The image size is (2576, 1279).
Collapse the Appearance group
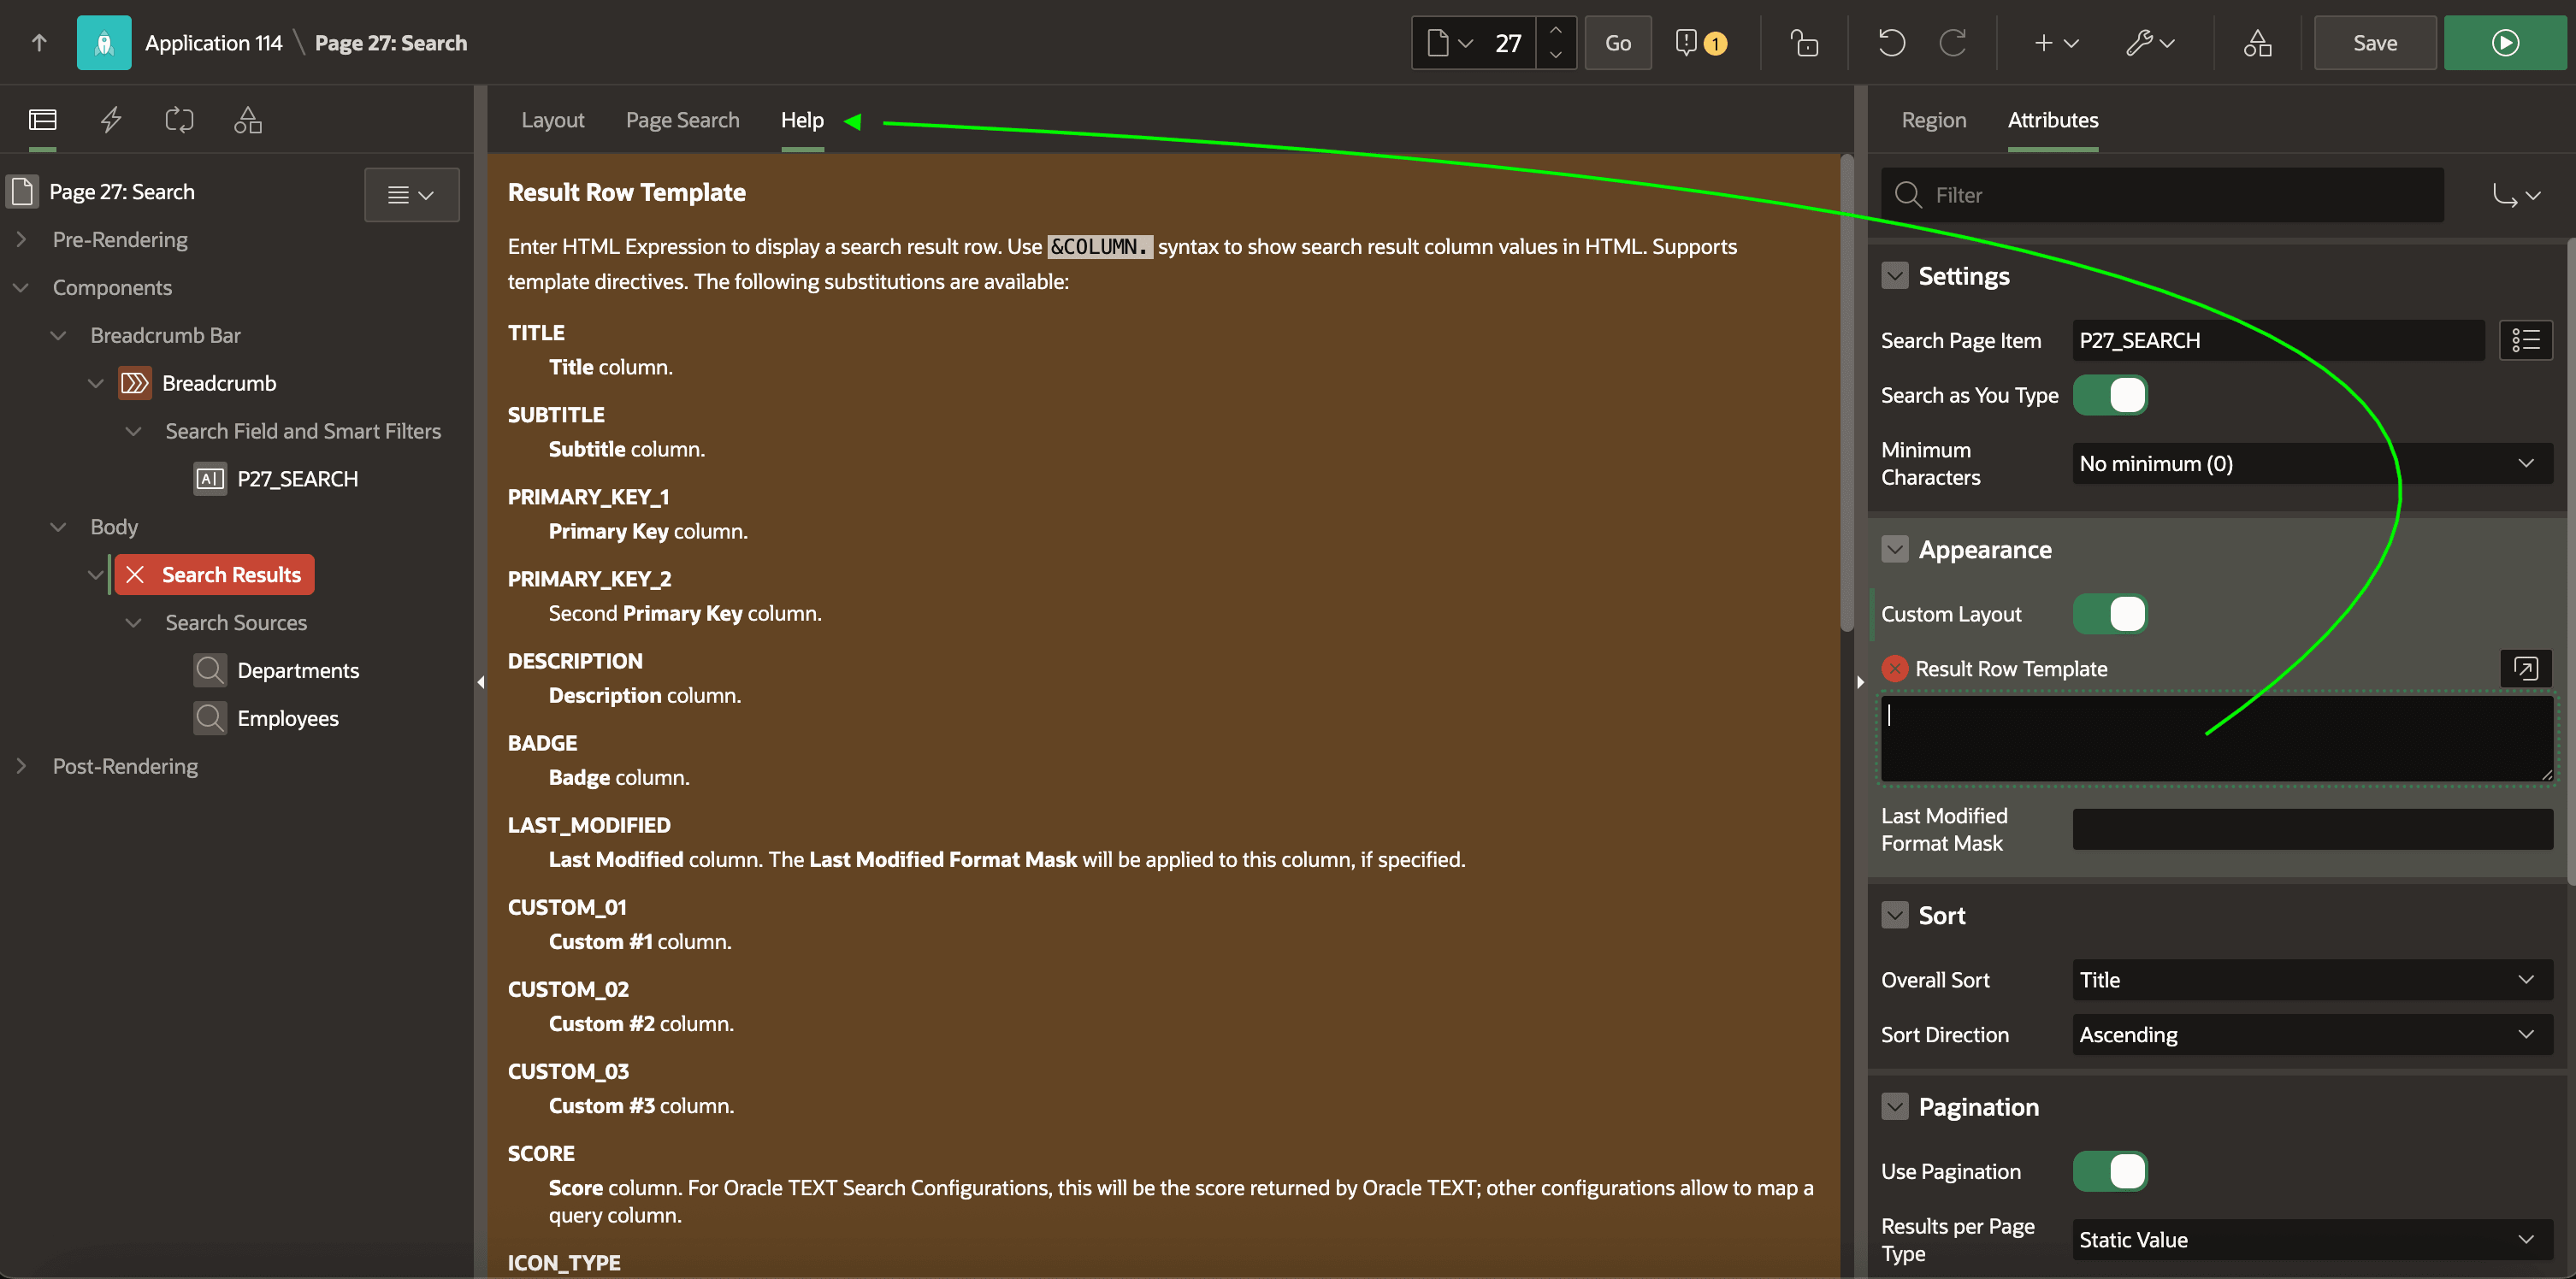coord(1894,549)
